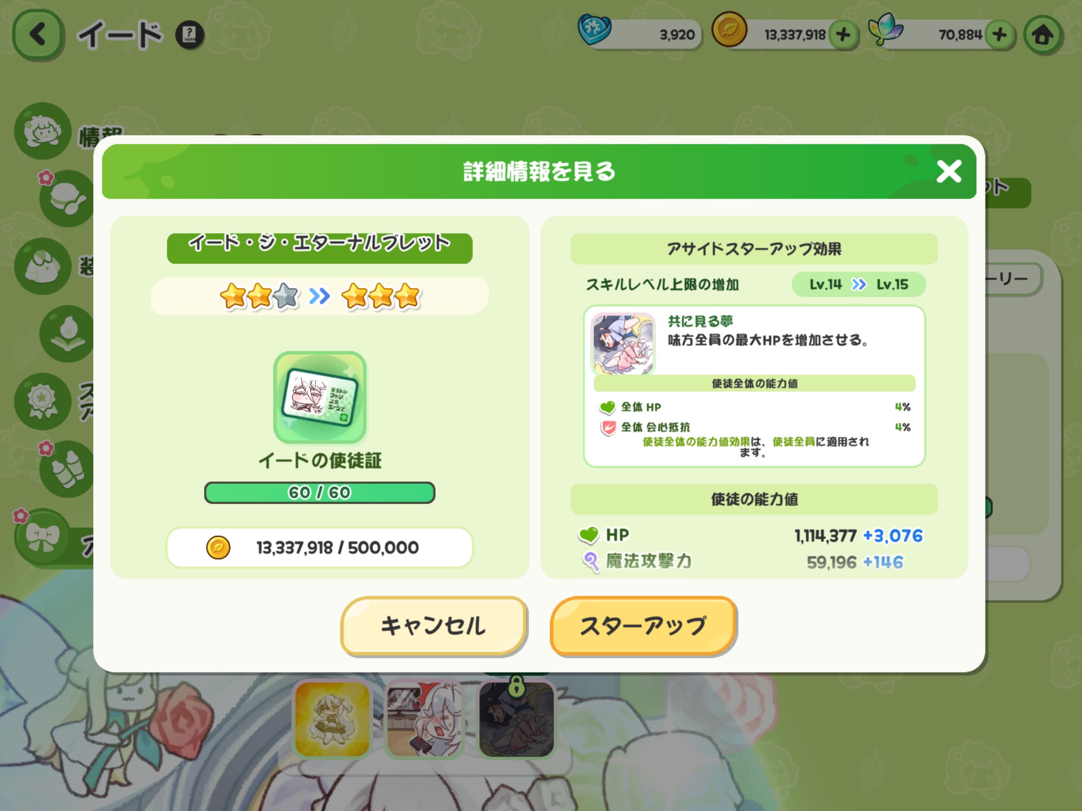Tap the heart currency icon
The width and height of the screenshot is (1082, 811).
(594, 29)
